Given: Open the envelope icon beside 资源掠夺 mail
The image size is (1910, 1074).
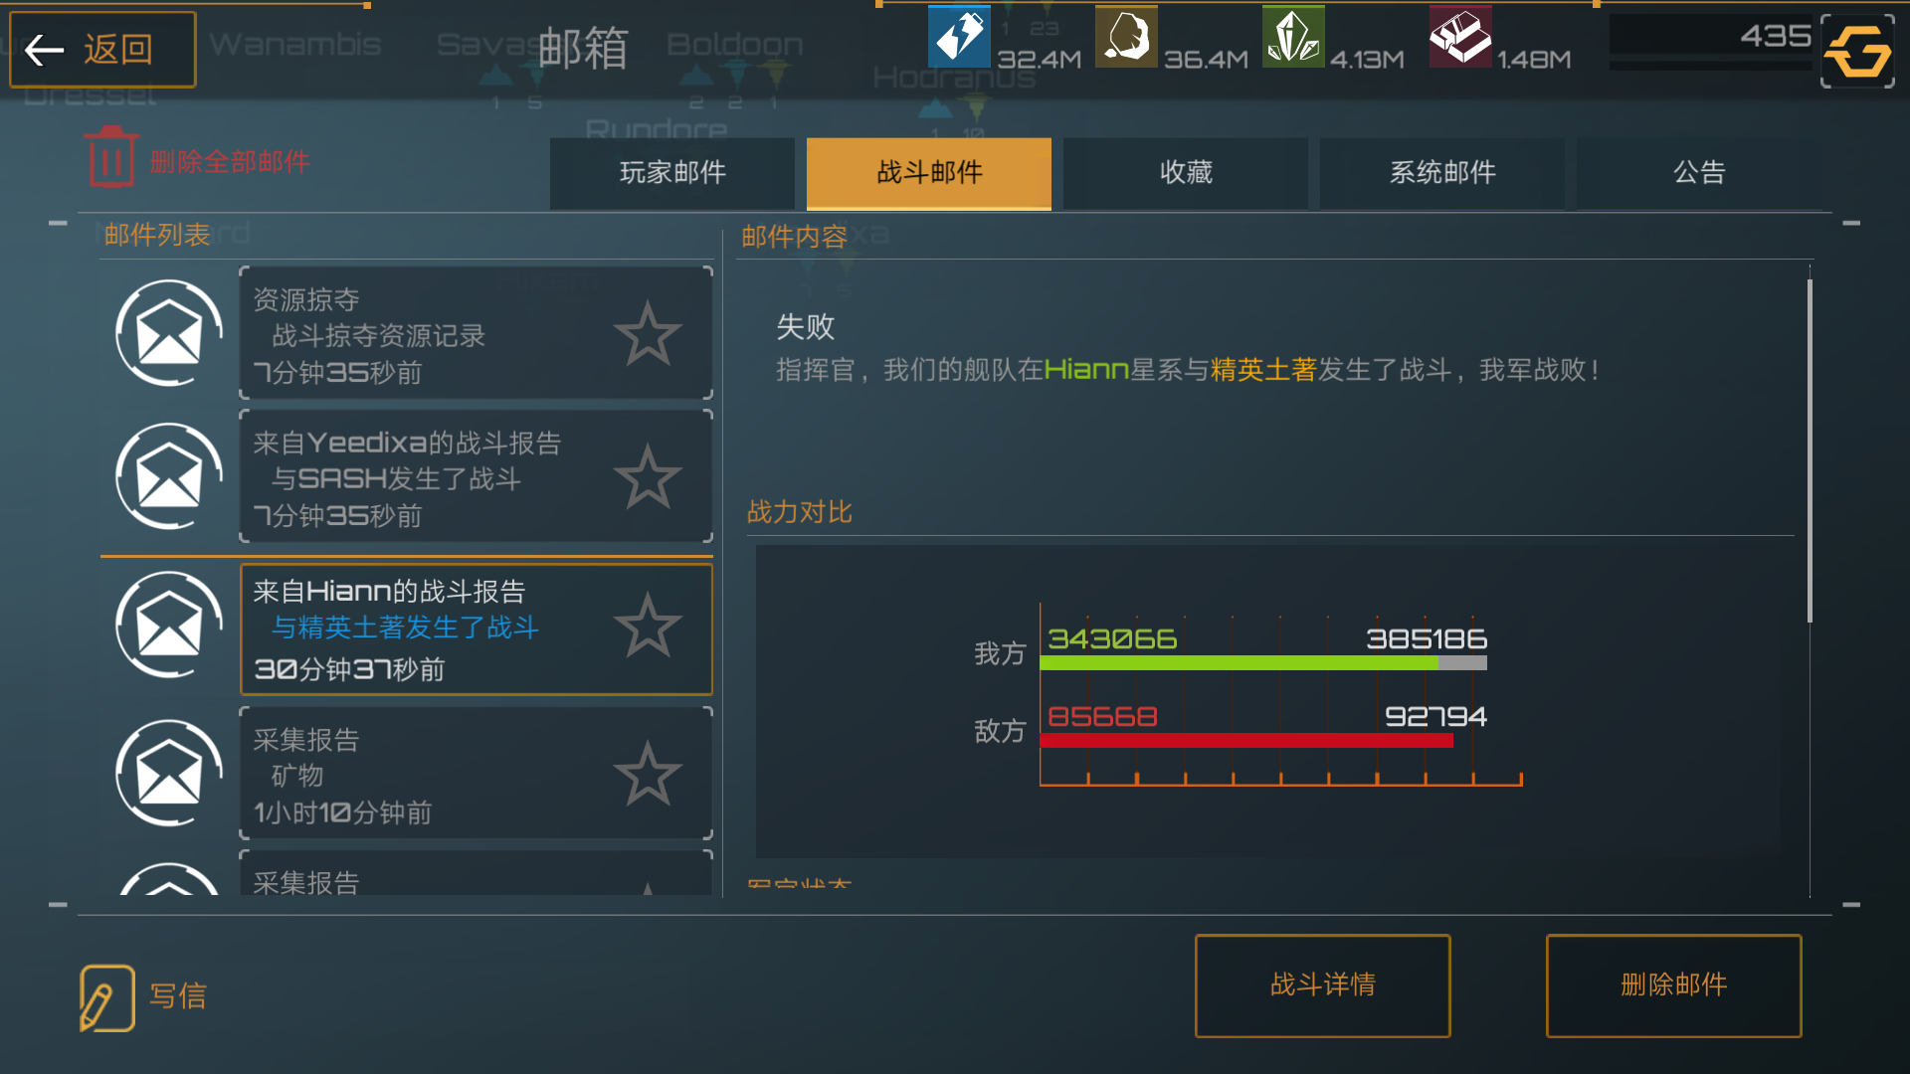Looking at the screenshot, I should point(169,333).
